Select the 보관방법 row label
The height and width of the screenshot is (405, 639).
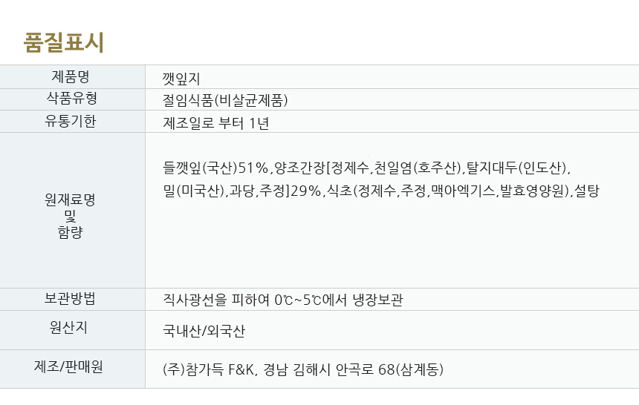pyautogui.click(x=71, y=299)
